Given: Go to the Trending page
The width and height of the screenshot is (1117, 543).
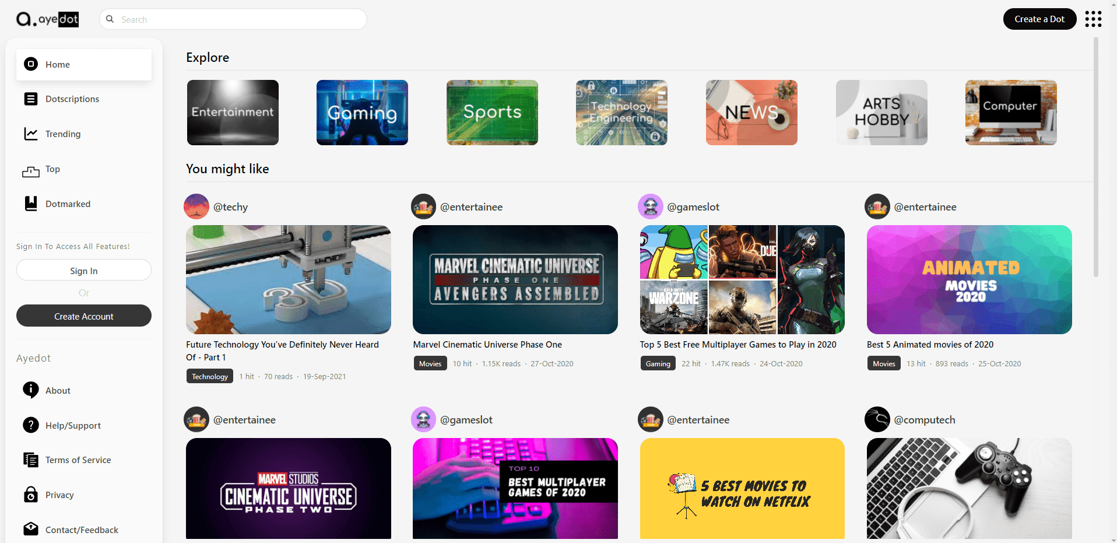Looking at the screenshot, I should [84, 134].
